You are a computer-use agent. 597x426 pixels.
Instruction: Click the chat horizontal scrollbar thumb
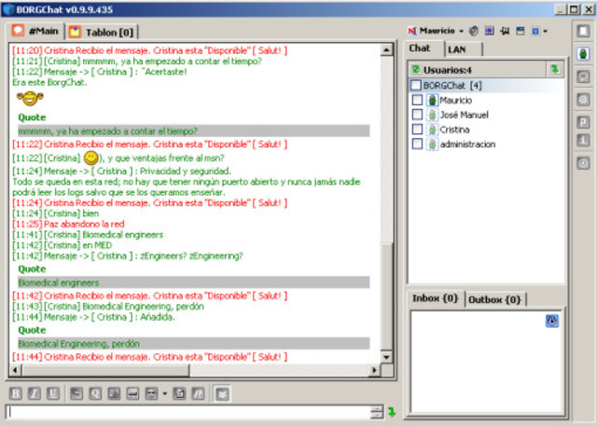[105, 370]
